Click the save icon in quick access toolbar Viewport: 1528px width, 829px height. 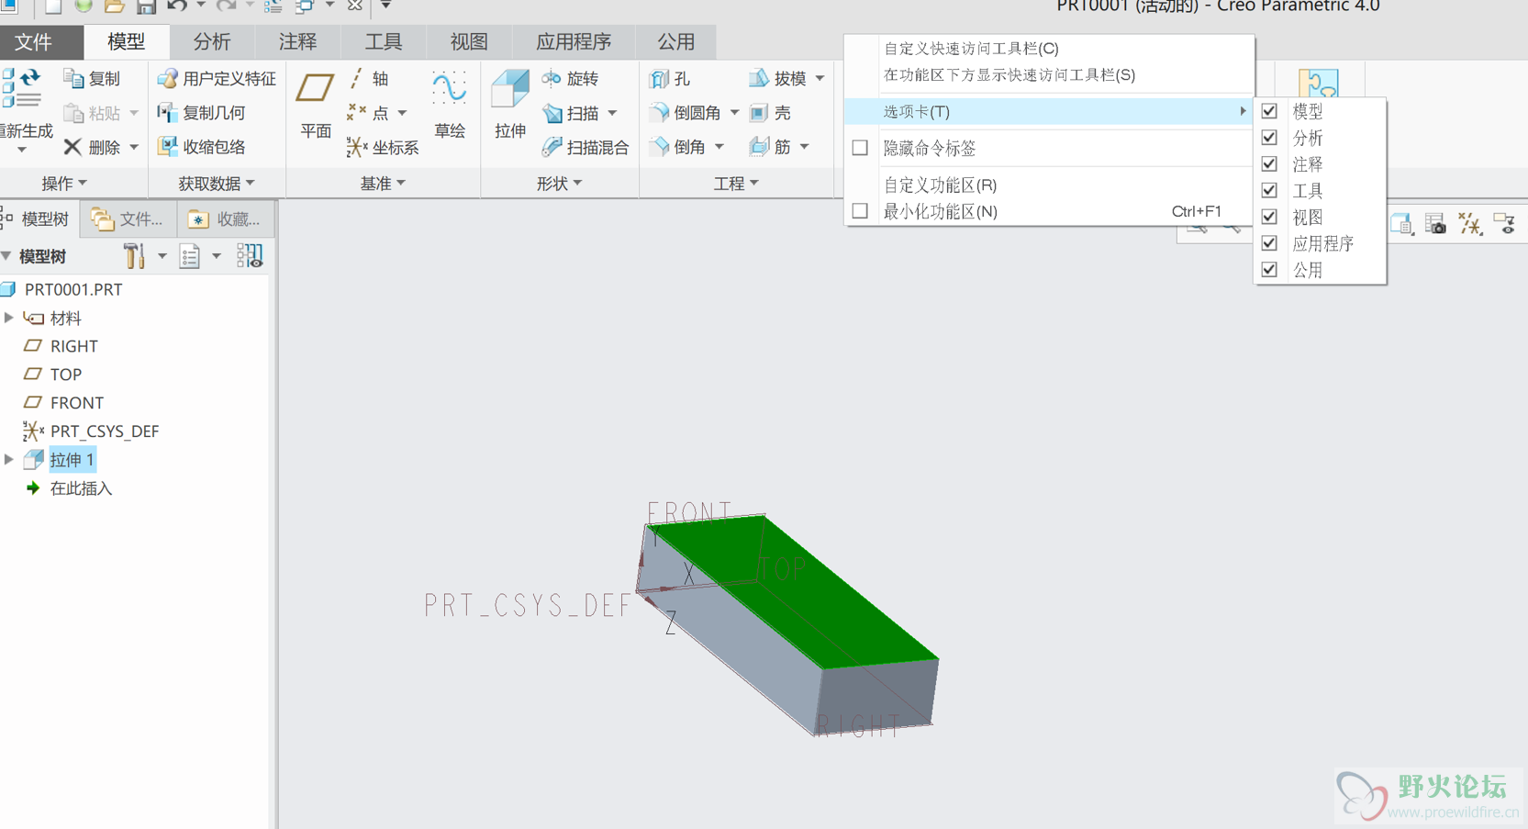point(146,6)
